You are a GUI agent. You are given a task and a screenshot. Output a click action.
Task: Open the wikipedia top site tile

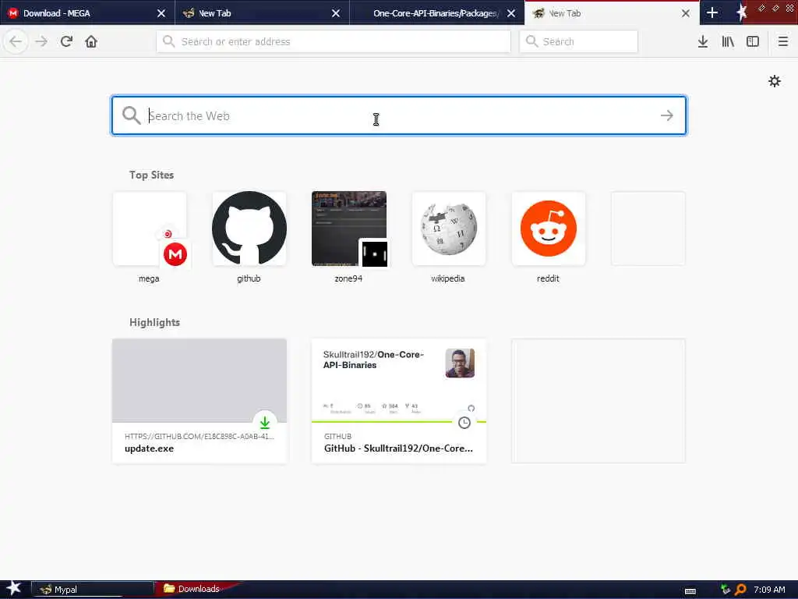448,229
